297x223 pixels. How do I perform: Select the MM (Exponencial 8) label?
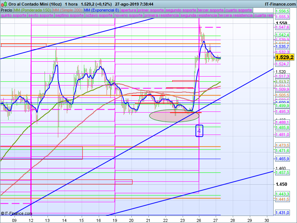pos(101,10)
